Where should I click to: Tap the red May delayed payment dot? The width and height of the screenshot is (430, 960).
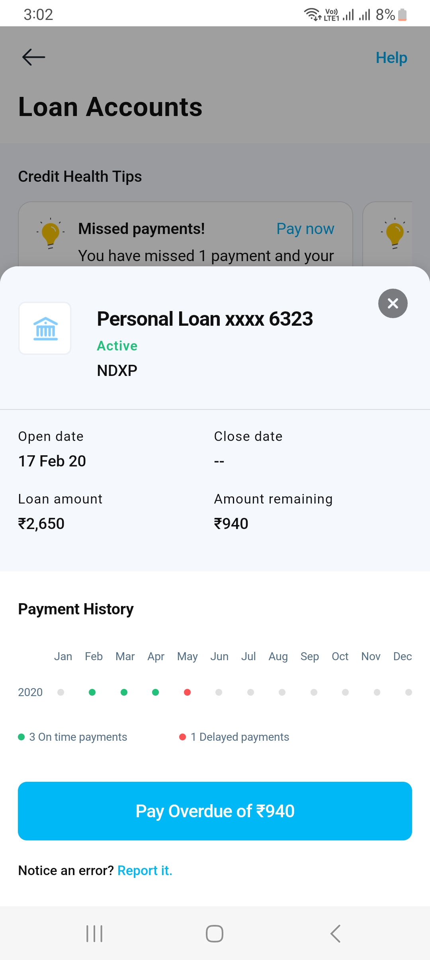(187, 692)
